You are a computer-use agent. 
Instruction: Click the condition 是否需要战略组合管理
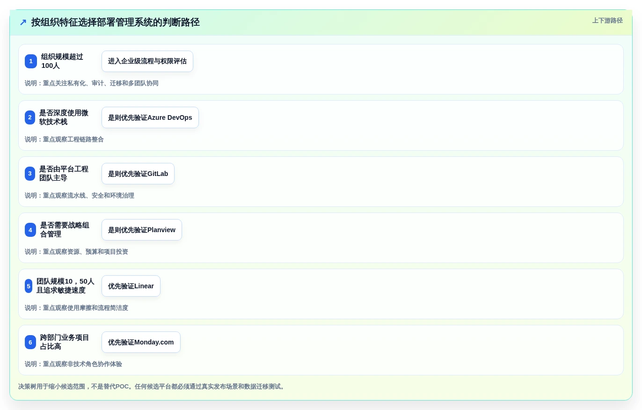65,230
